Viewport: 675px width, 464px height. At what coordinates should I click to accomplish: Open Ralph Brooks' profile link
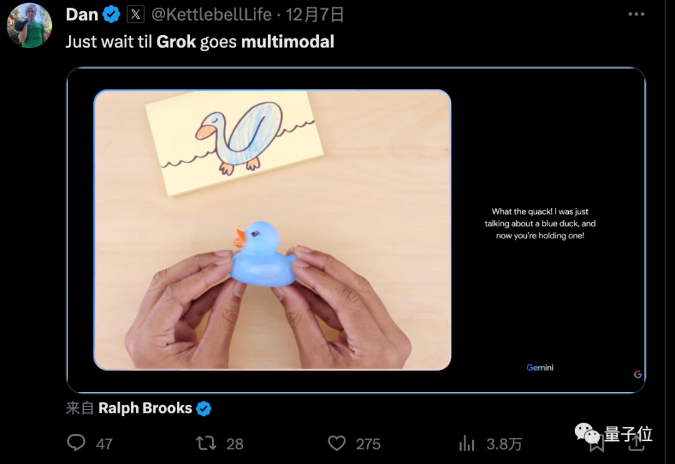pyautogui.click(x=145, y=408)
